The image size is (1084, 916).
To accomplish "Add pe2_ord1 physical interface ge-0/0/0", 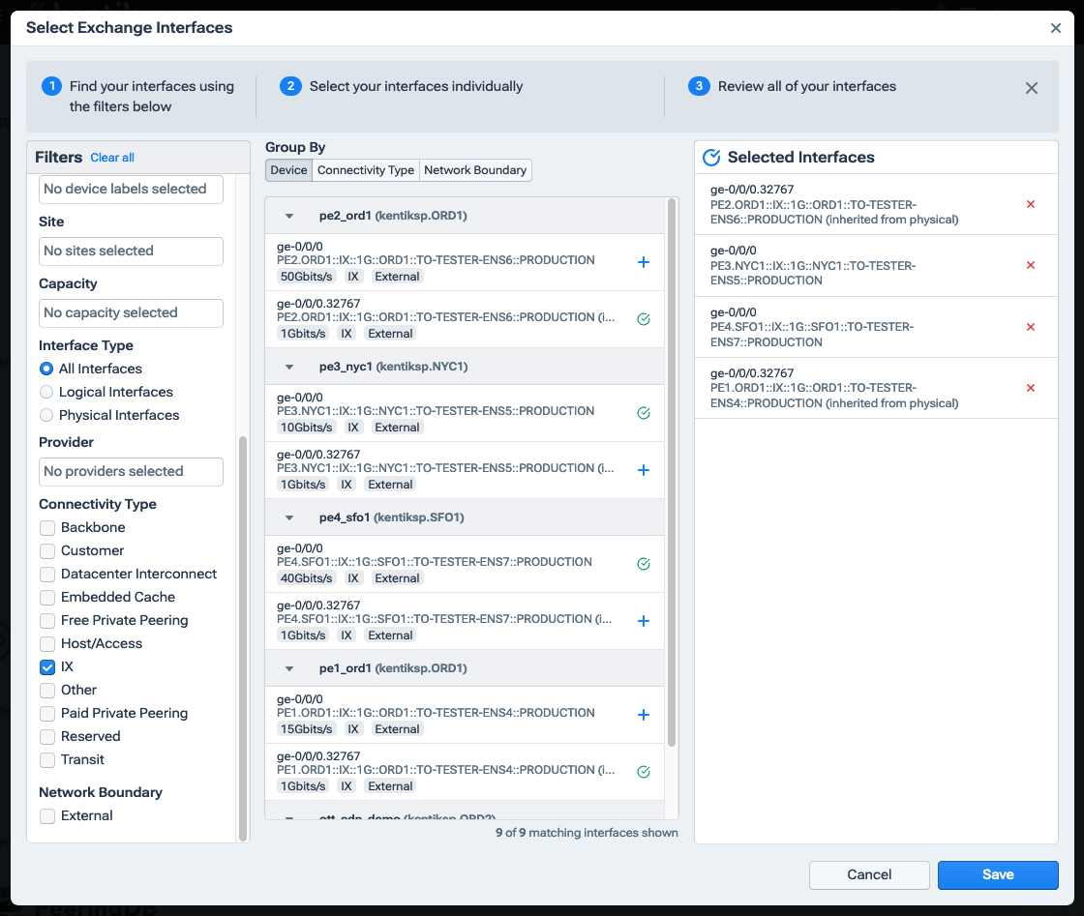I will click(x=643, y=261).
